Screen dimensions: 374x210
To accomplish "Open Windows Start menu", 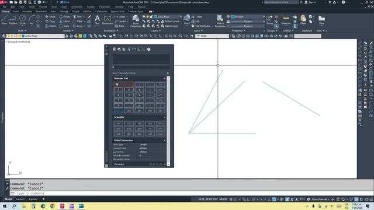I will coord(5,206).
